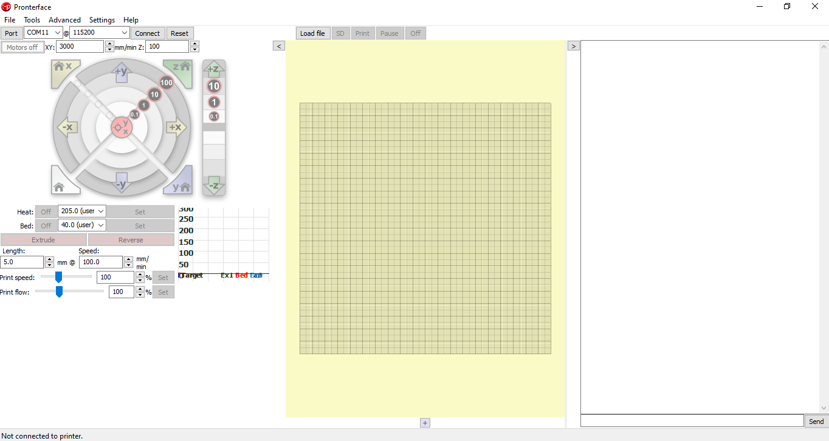
Task: Increase Print speed percent with up arrow
Action: 140,274
